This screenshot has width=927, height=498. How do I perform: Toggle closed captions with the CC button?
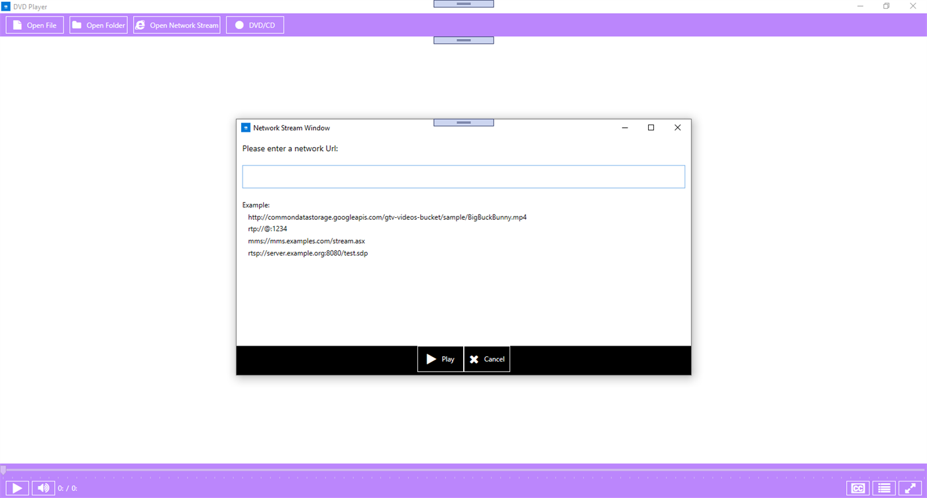point(857,487)
